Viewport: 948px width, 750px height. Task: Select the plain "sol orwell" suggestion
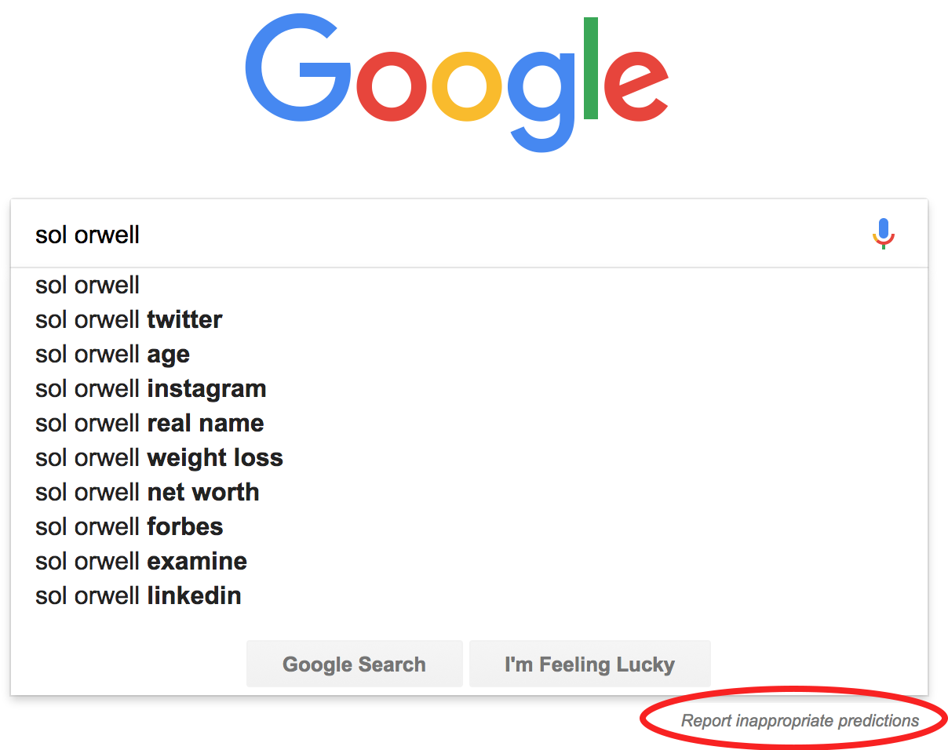(x=469, y=285)
